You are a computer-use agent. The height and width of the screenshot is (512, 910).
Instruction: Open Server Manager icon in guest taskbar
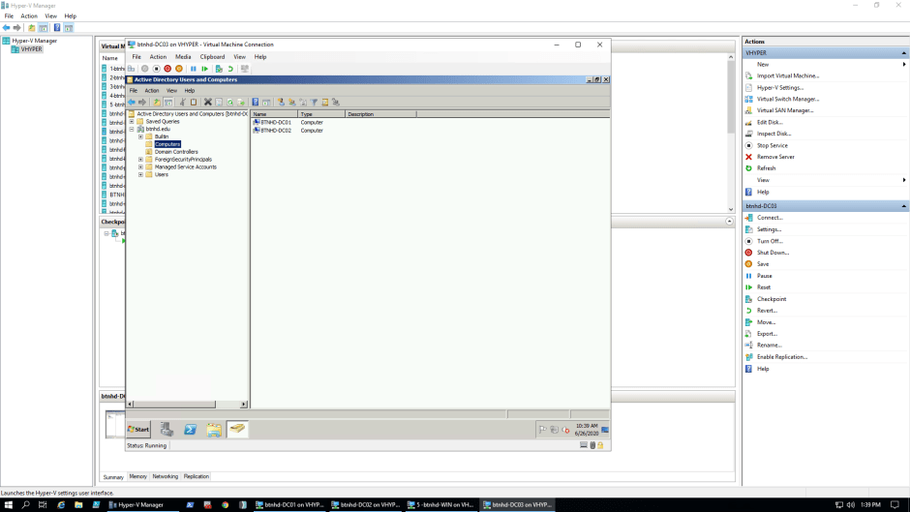[167, 430]
